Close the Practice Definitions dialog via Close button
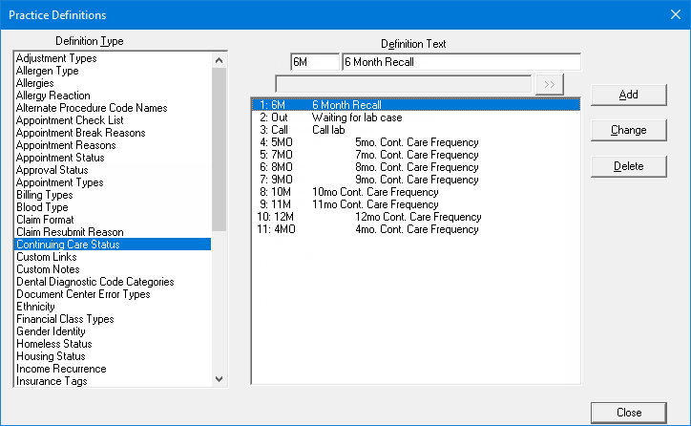 coord(628,413)
